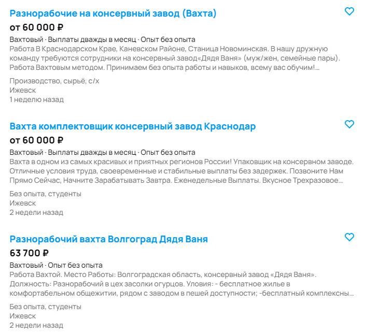Click комплектовщик listing's от 60 000 ₽ salary
This screenshot has height=335, width=378.
[x=36, y=140]
